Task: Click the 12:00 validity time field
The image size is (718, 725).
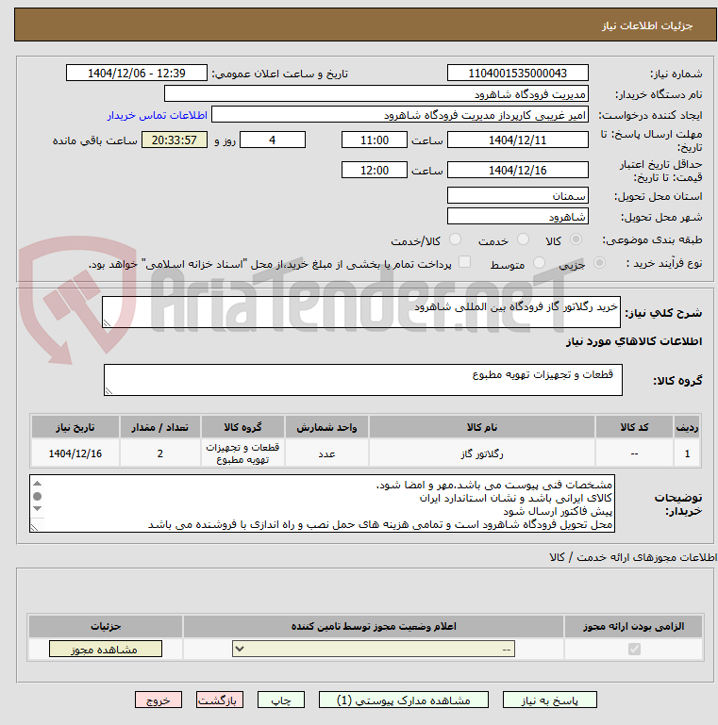Action: click(375, 170)
